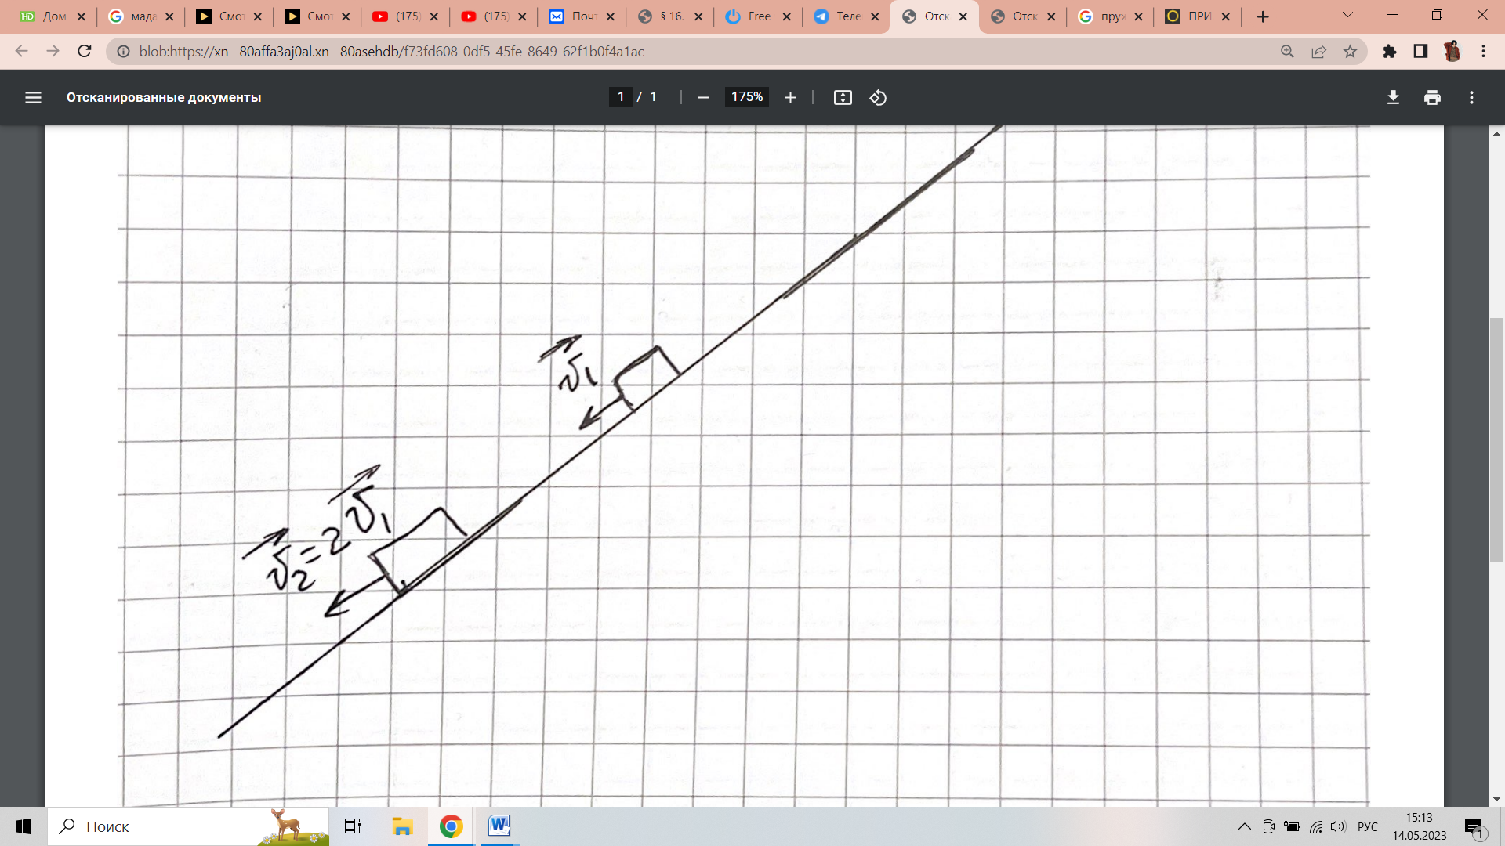Reload the current page

[85, 51]
